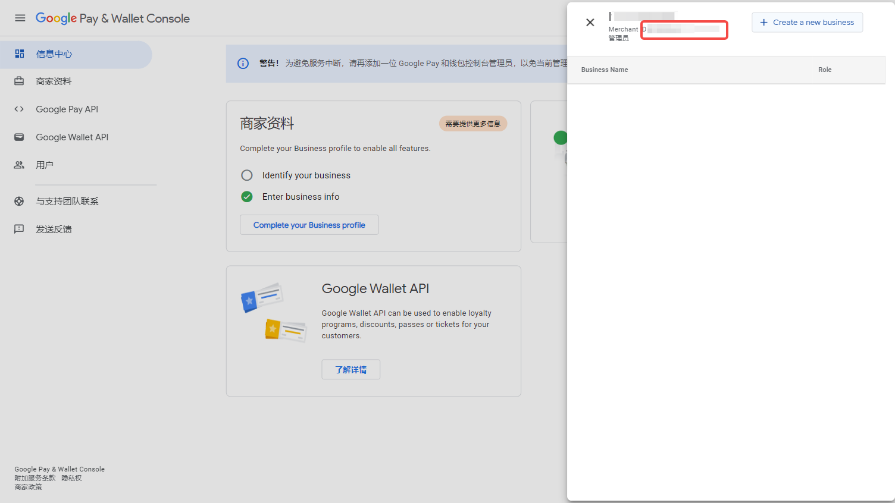Click the 与支持团队联系 lifebuoy icon
895x503 pixels.
coord(20,202)
